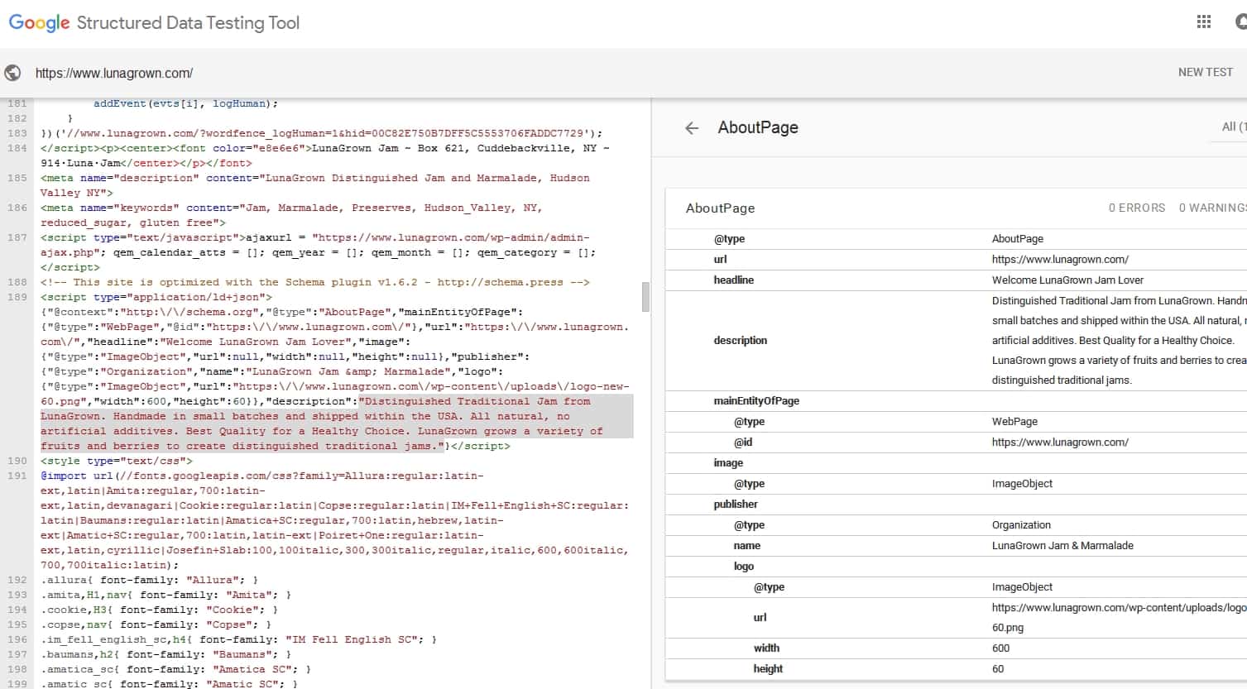Click the lunagrown.com URL field
The image size is (1247, 689).
tap(114, 73)
